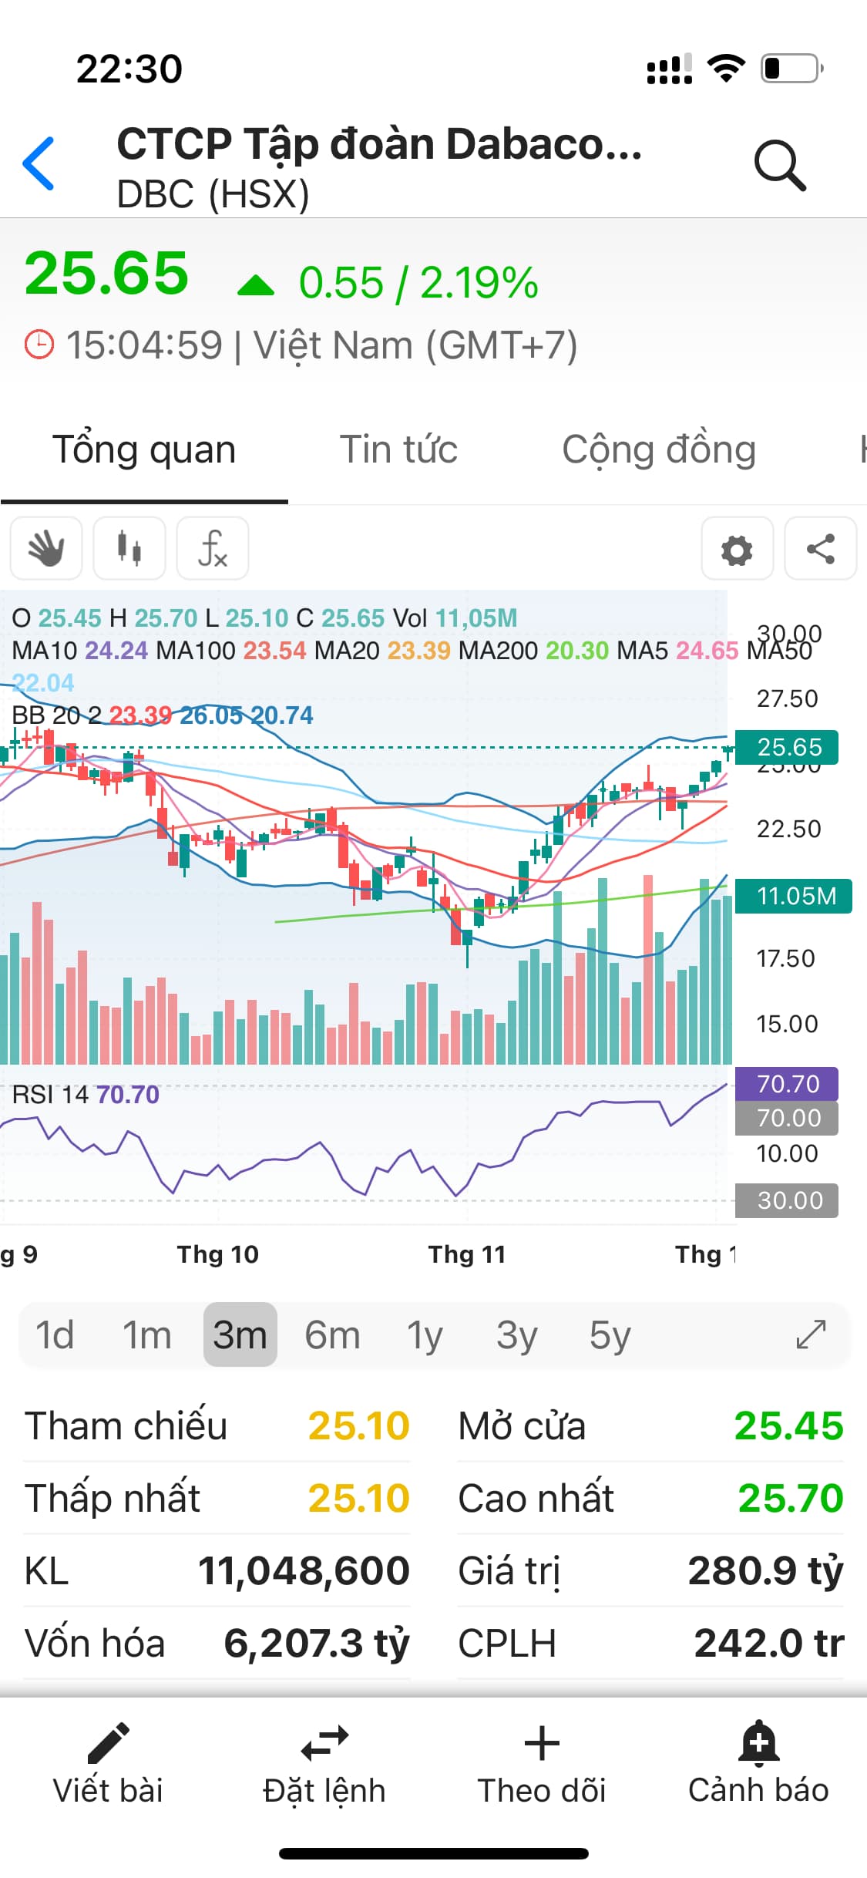Select 6m timeframe
The width and height of the screenshot is (867, 1878).
coord(332,1334)
